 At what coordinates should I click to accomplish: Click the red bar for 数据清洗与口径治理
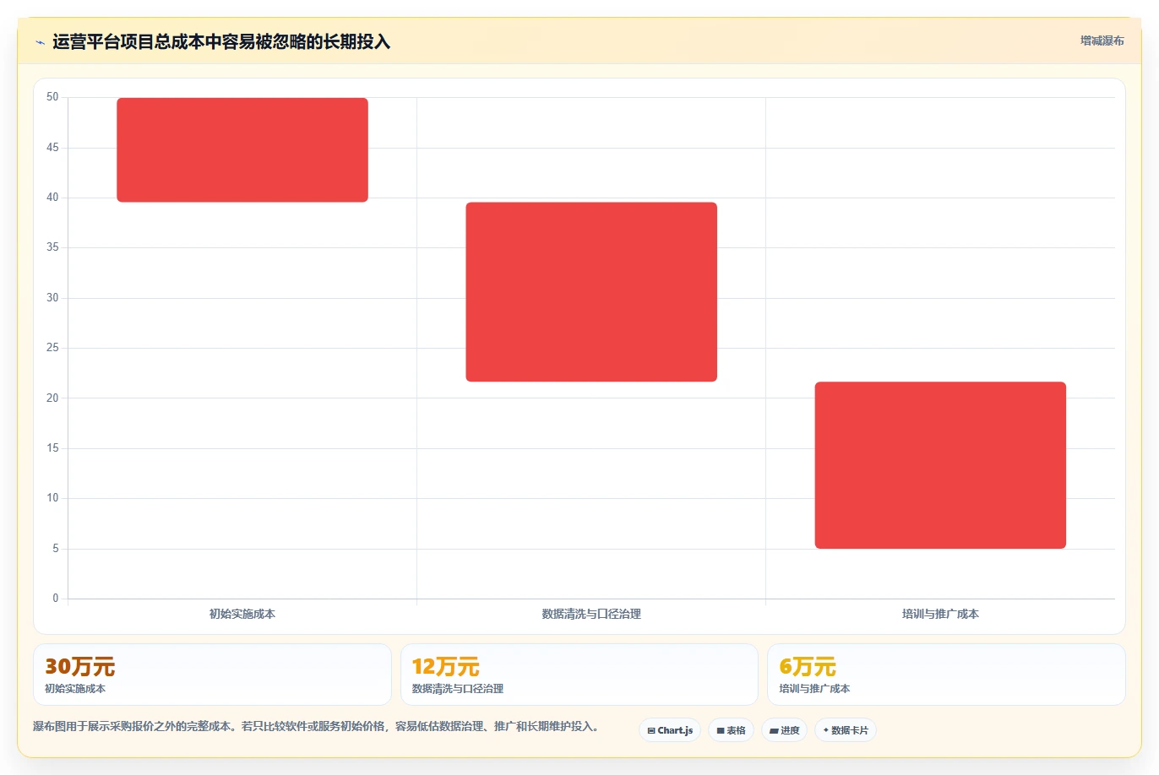[x=591, y=292]
